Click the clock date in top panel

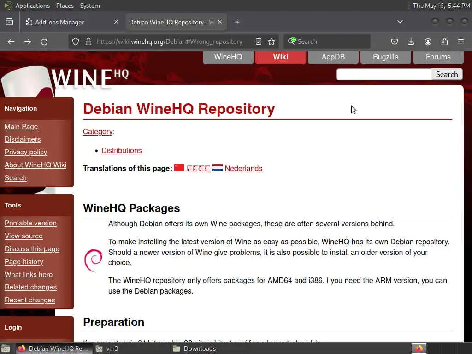point(441,6)
